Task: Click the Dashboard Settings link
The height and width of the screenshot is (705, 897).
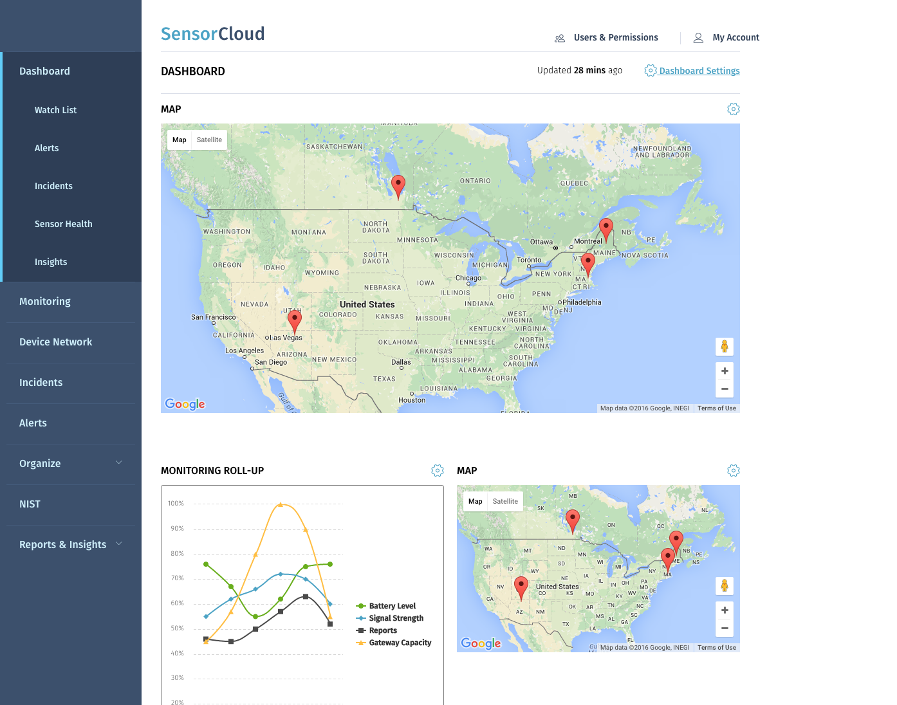Action: click(699, 71)
